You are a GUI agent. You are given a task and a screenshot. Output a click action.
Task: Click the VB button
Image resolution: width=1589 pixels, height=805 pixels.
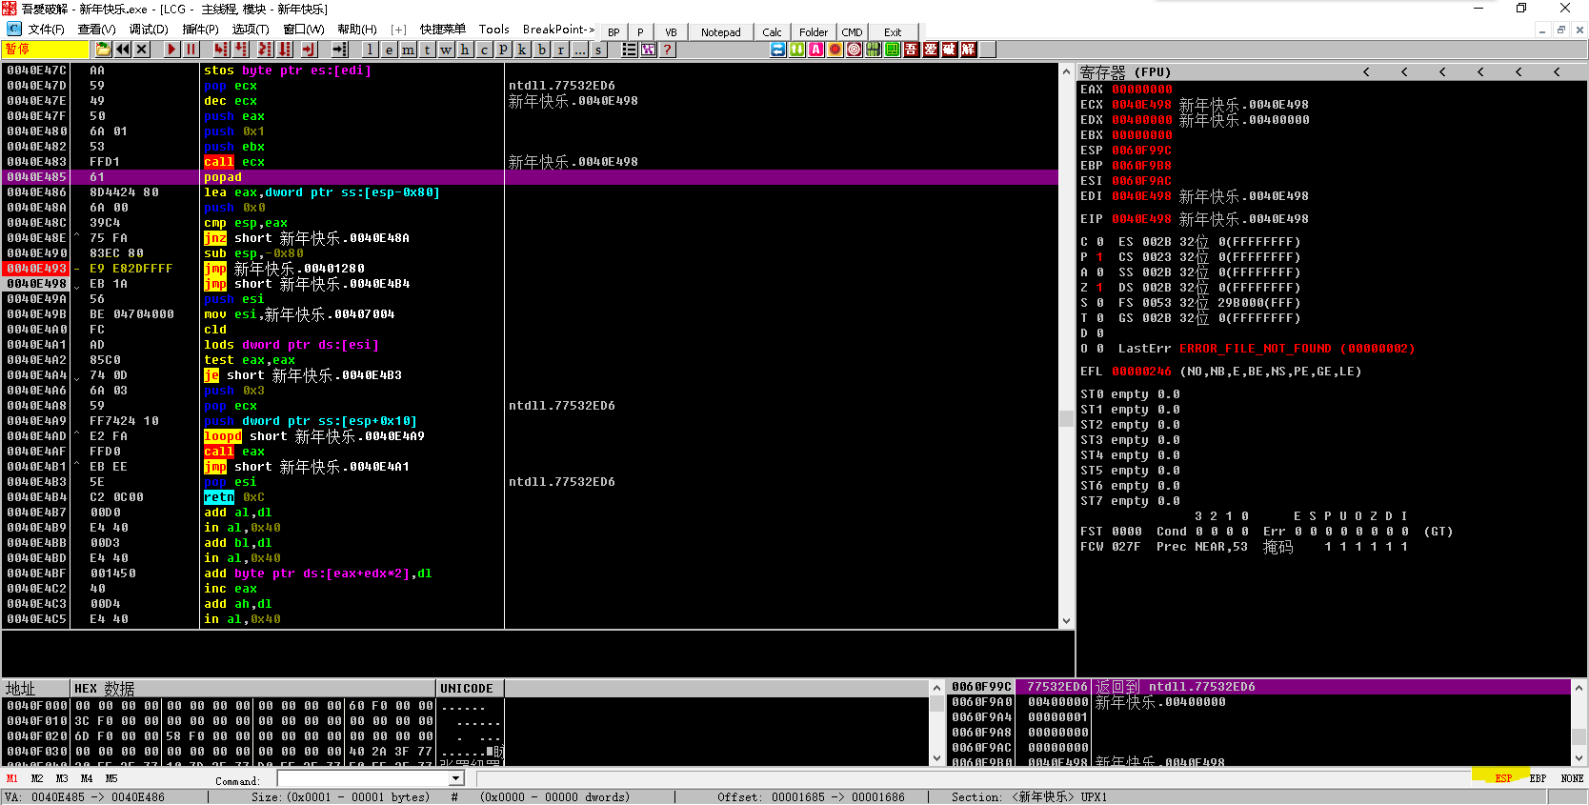[671, 31]
